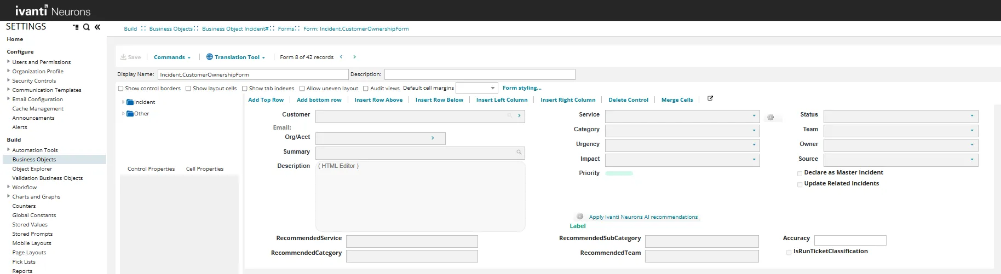Click Add Top Row
This screenshot has height=274, width=1001.
[266, 100]
